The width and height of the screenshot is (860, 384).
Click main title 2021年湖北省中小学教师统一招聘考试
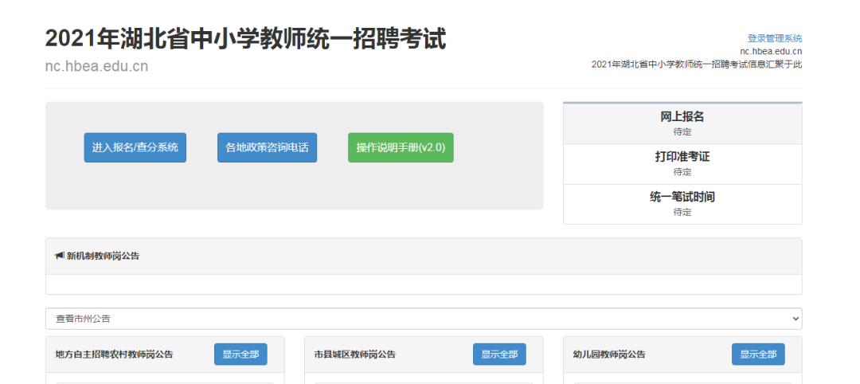pyautogui.click(x=246, y=40)
